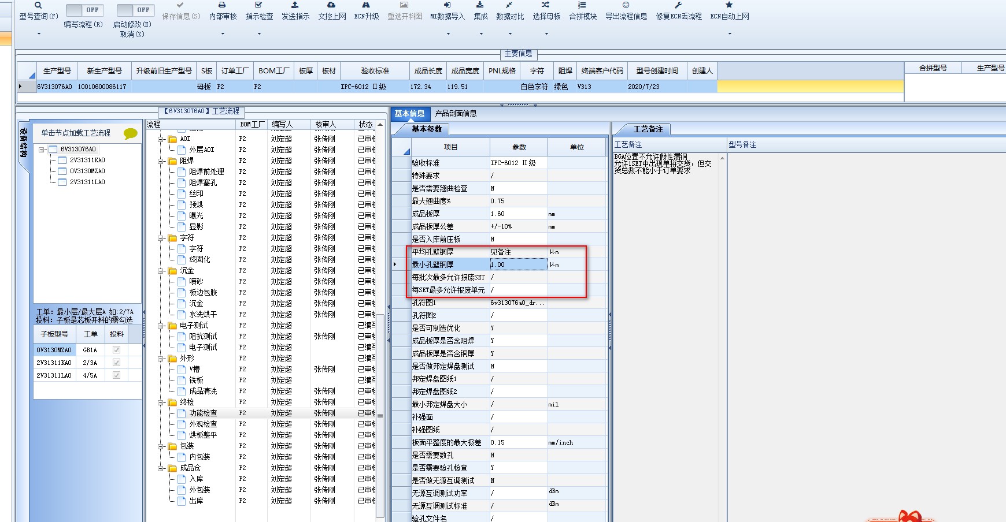Collapse the 外形 process group
The width and height of the screenshot is (1006, 522).
click(161, 359)
